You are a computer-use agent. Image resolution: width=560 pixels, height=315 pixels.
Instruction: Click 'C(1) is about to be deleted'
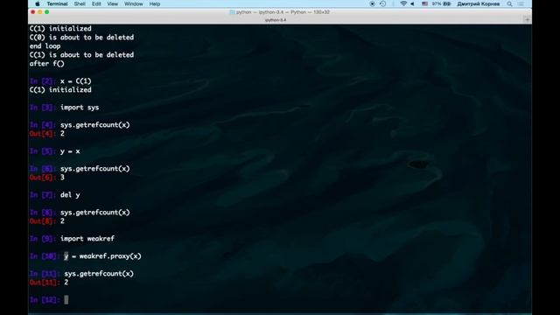81,55
